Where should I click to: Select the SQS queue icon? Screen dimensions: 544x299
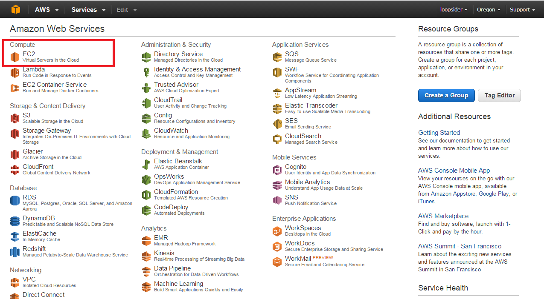pos(277,57)
